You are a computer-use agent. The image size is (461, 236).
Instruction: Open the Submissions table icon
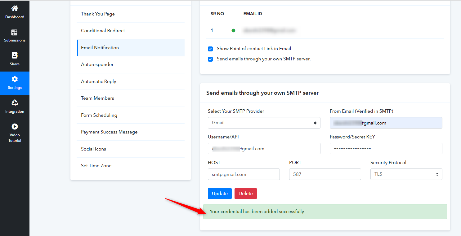[15, 33]
